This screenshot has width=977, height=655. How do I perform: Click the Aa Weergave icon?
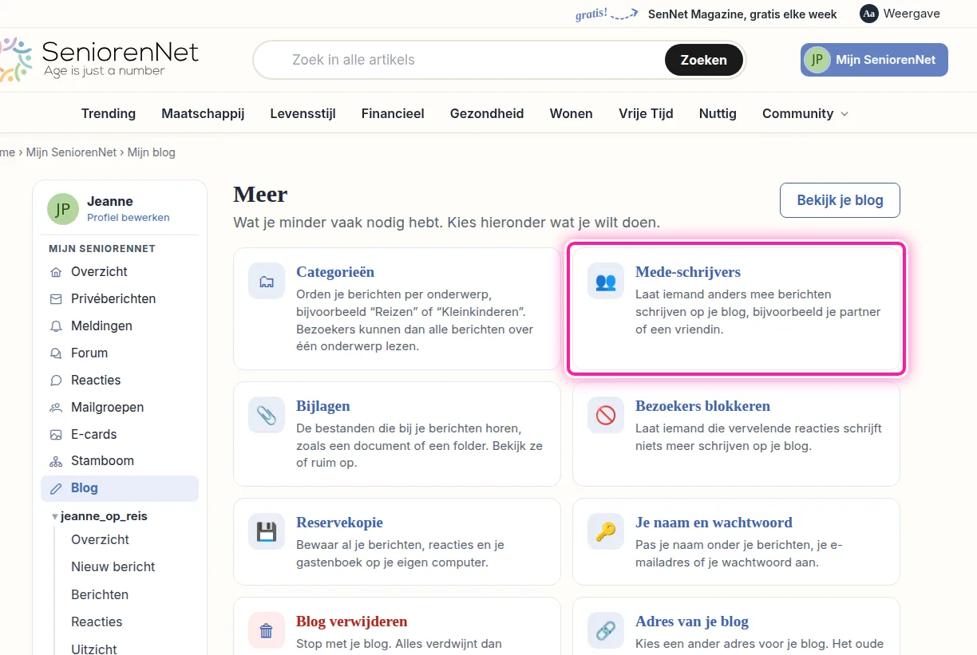click(869, 14)
